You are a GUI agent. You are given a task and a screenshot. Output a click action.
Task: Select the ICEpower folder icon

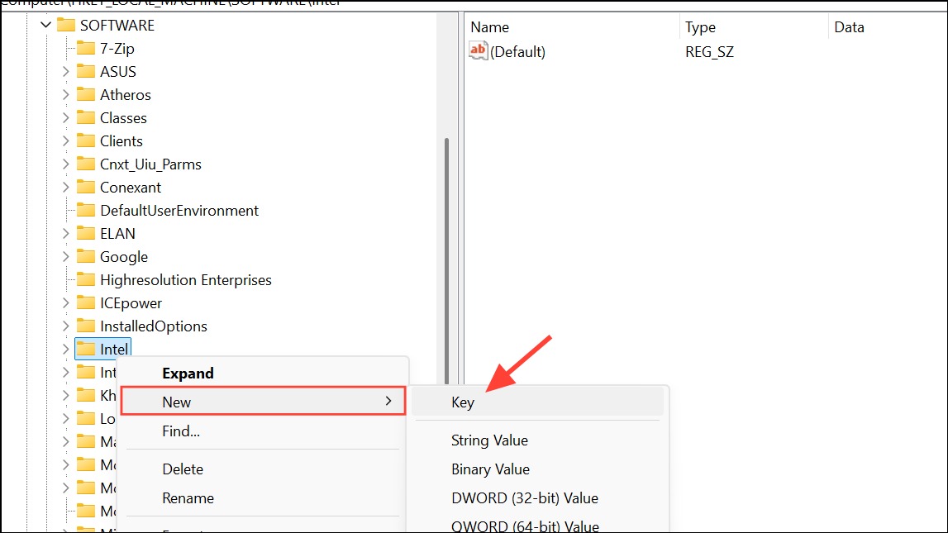tap(86, 302)
